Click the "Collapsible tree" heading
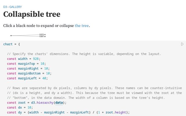 click(32, 14)
